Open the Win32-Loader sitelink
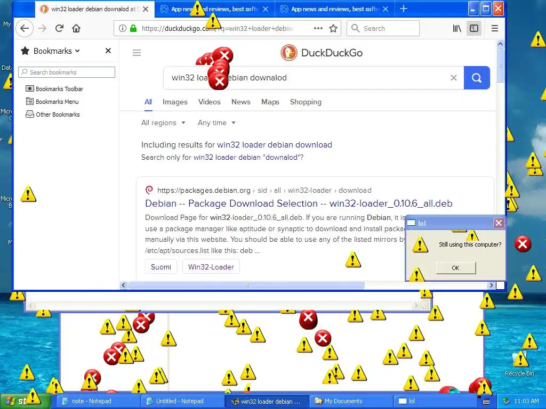Image resolution: width=546 pixels, height=409 pixels. point(211,267)
